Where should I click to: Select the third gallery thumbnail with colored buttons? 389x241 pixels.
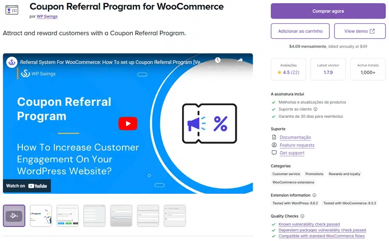click(x=68, y=216)
